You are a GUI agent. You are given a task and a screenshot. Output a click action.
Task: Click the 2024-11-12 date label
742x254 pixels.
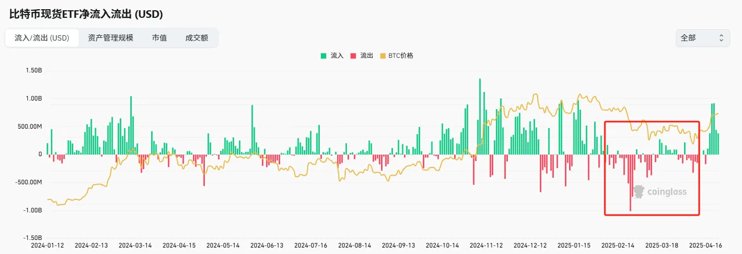click(486, 245)
